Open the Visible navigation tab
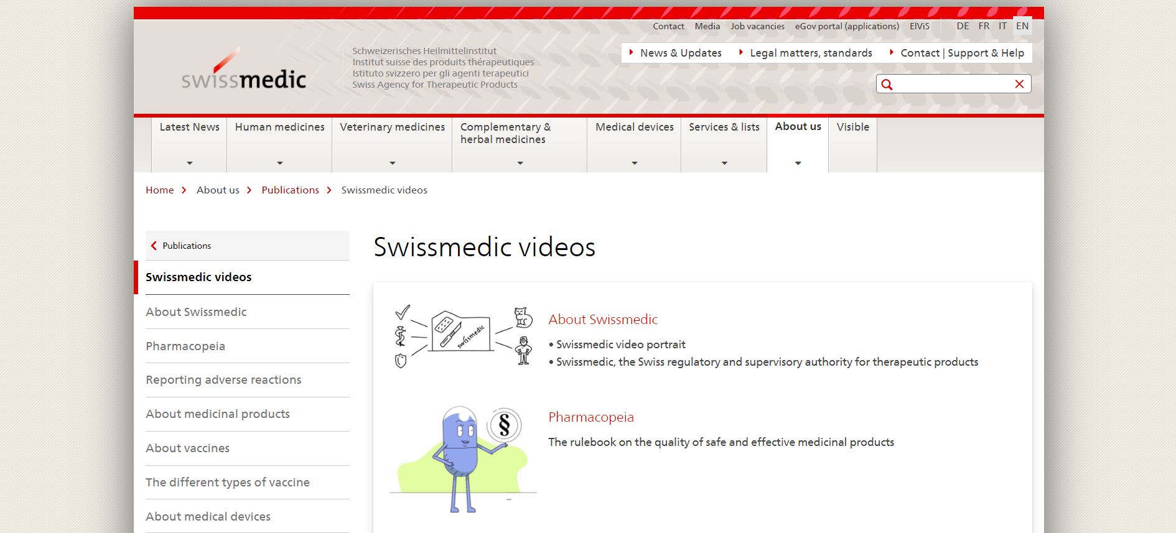 [852, 127]
